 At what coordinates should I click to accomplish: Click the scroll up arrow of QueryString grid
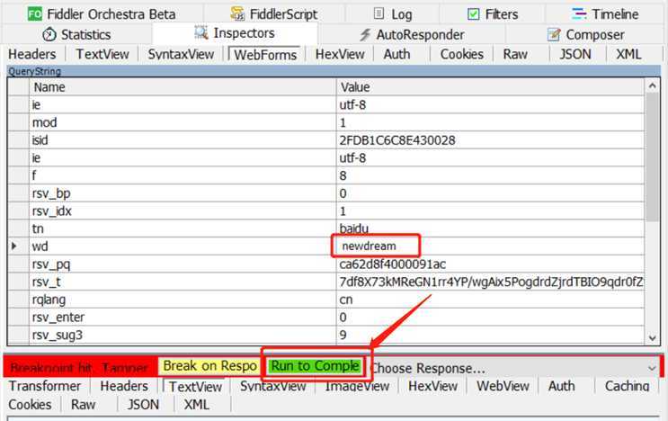(652, 85)
